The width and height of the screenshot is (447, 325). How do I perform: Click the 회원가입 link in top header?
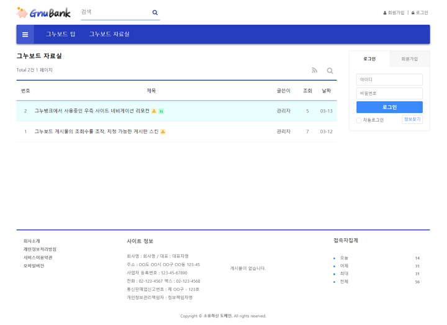[x=394, y=12]
